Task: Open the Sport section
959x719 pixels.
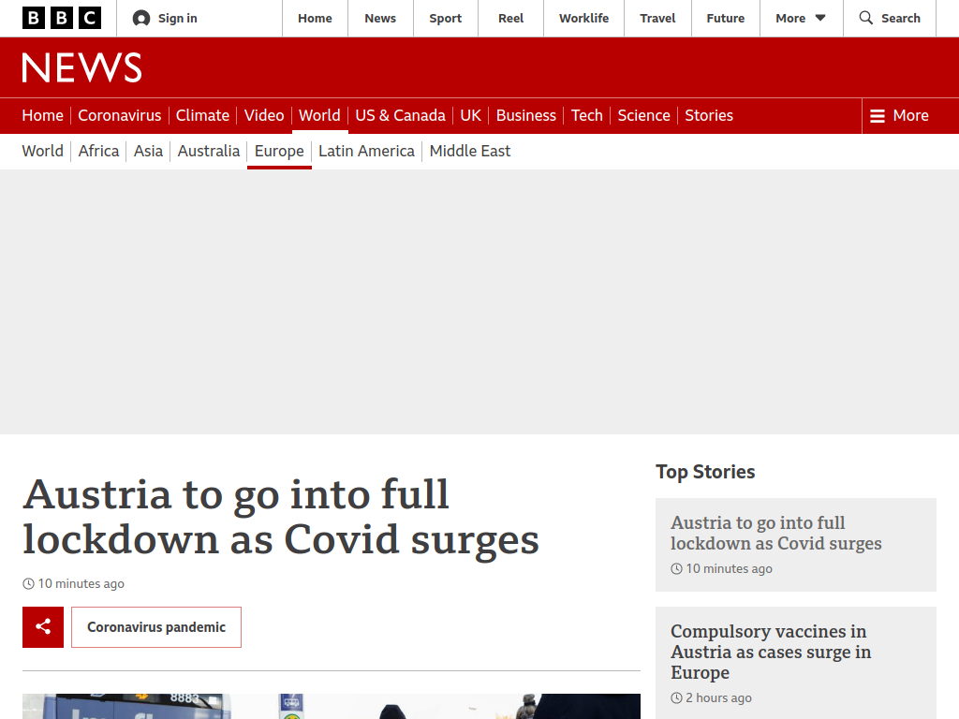Action: pos(445,19)
